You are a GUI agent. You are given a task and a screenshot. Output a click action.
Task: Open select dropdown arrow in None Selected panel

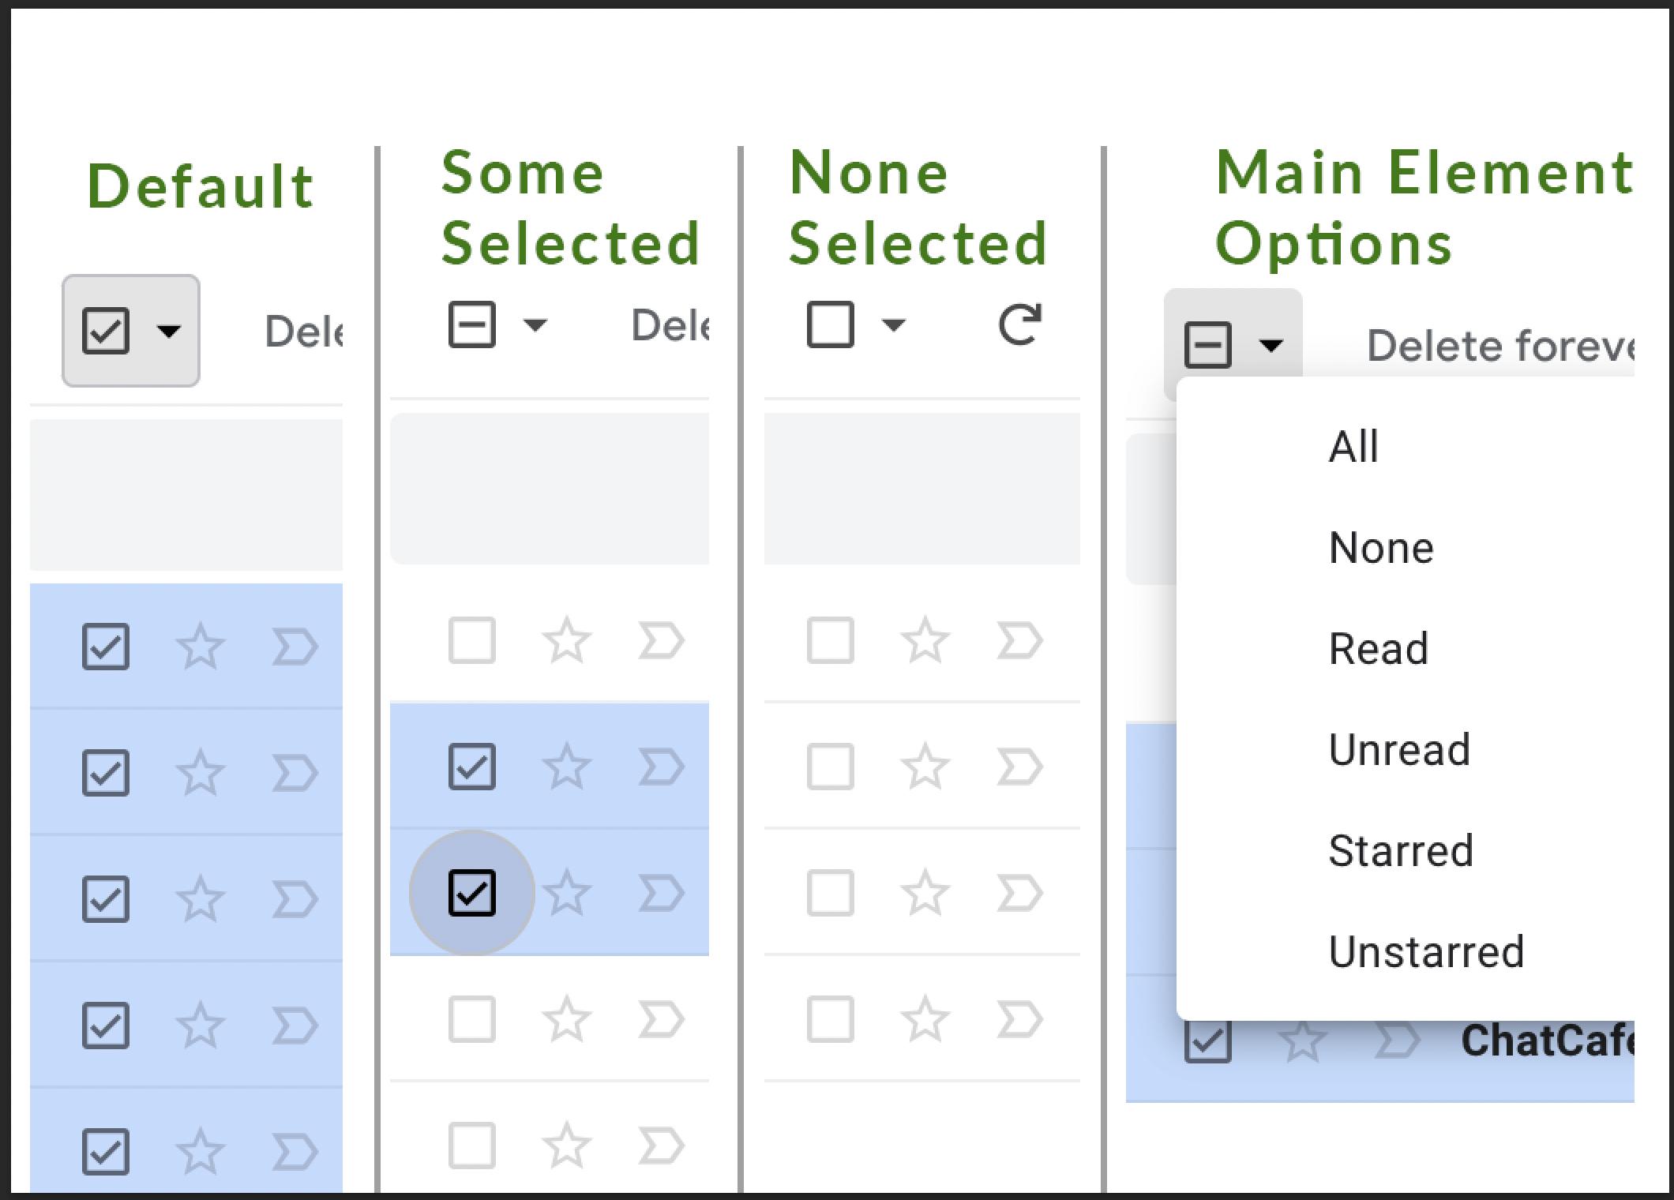(893, 324)
